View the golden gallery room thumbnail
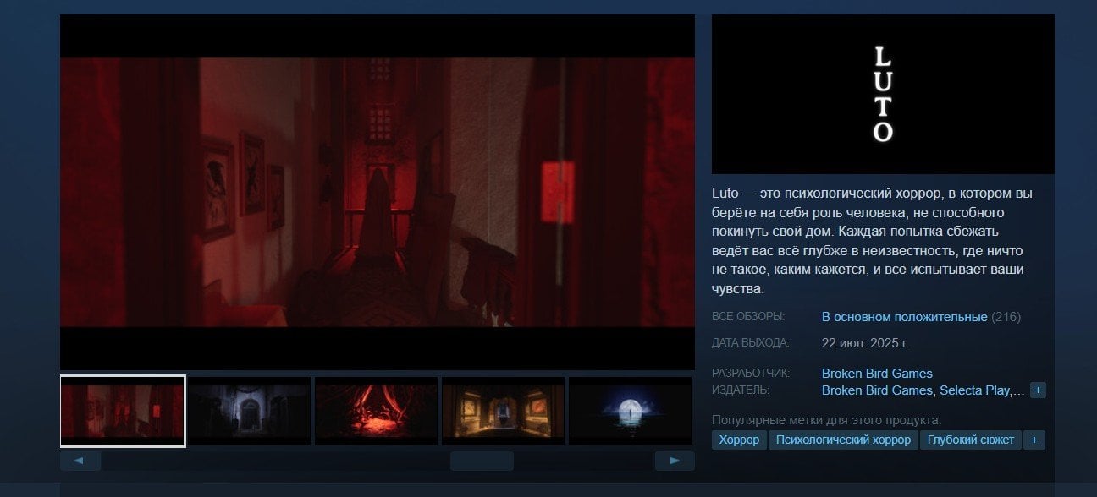1097x497 pixels. click(x=503, y=411)
